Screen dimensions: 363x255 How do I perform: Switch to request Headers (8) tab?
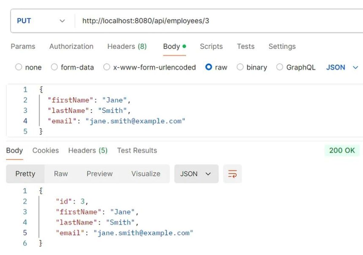point(127,47)
